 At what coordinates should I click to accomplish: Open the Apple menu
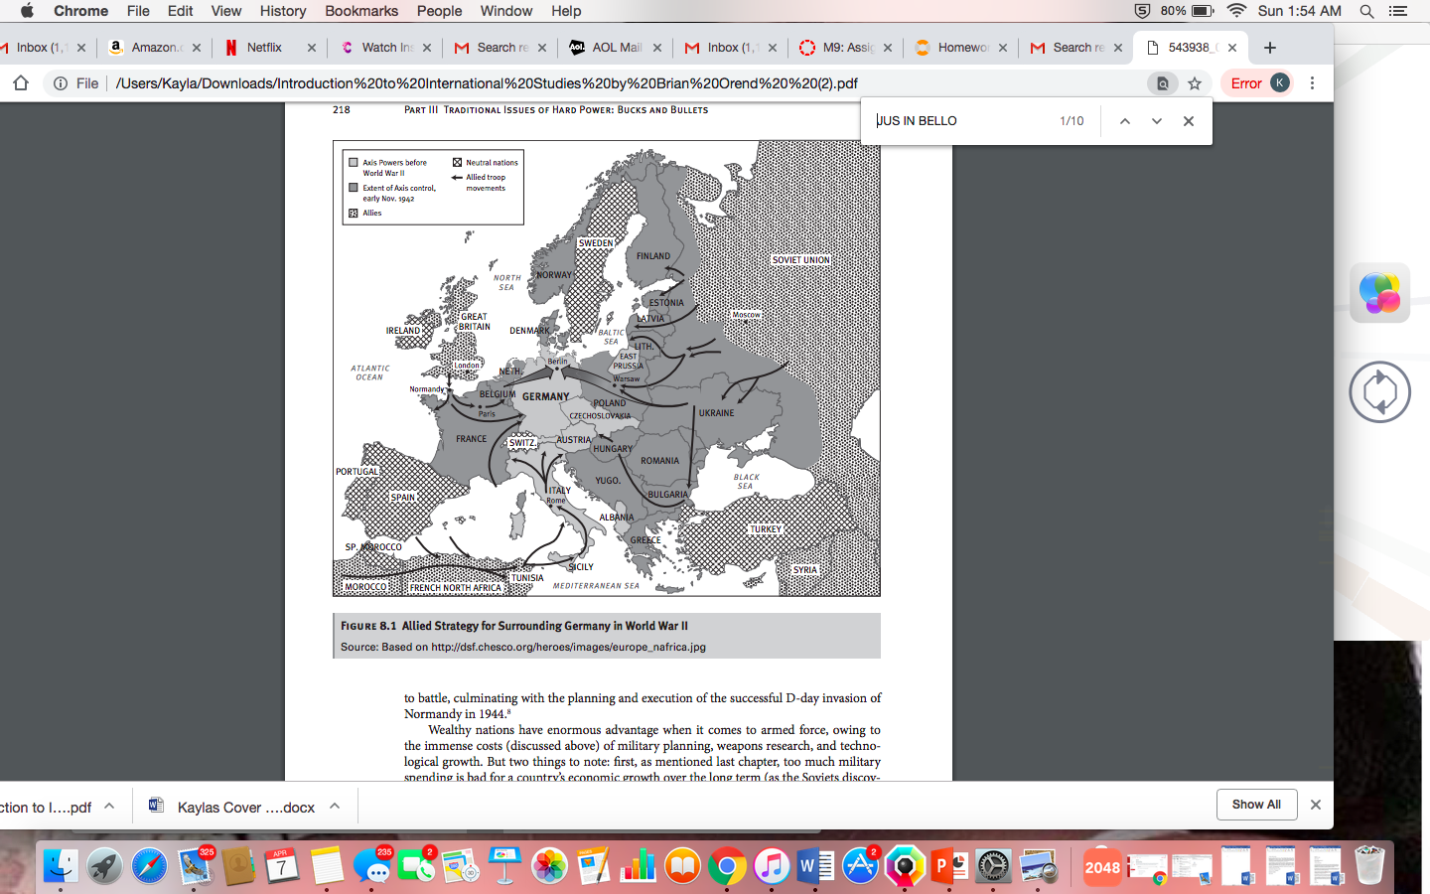[x=27, y=11]
